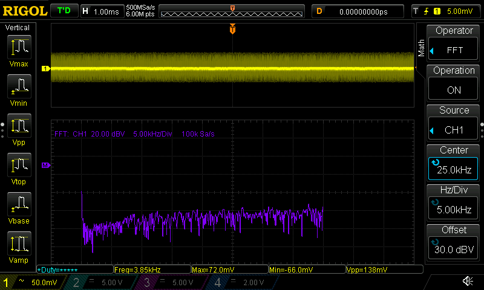
Task: Click the 5.00kHz/Div FFT scale label
Action: point(152,134)
